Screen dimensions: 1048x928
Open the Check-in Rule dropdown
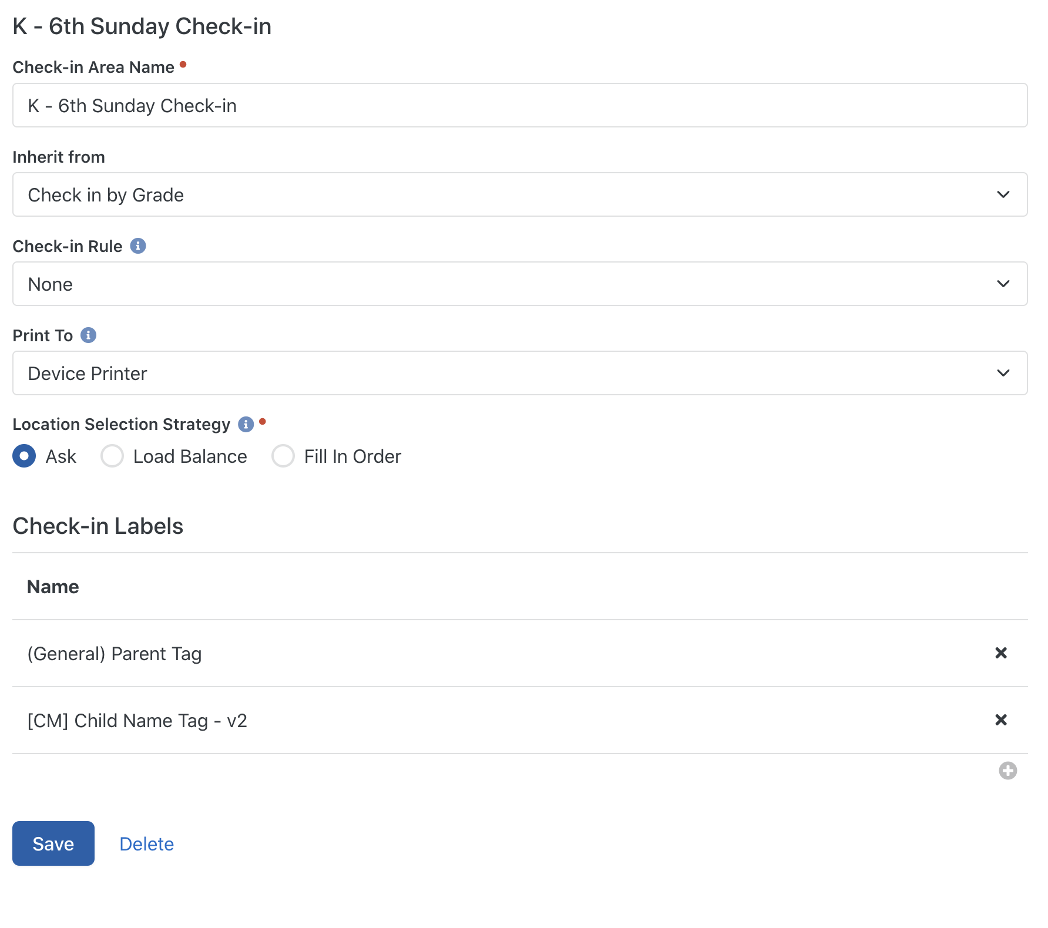(520, 284)
